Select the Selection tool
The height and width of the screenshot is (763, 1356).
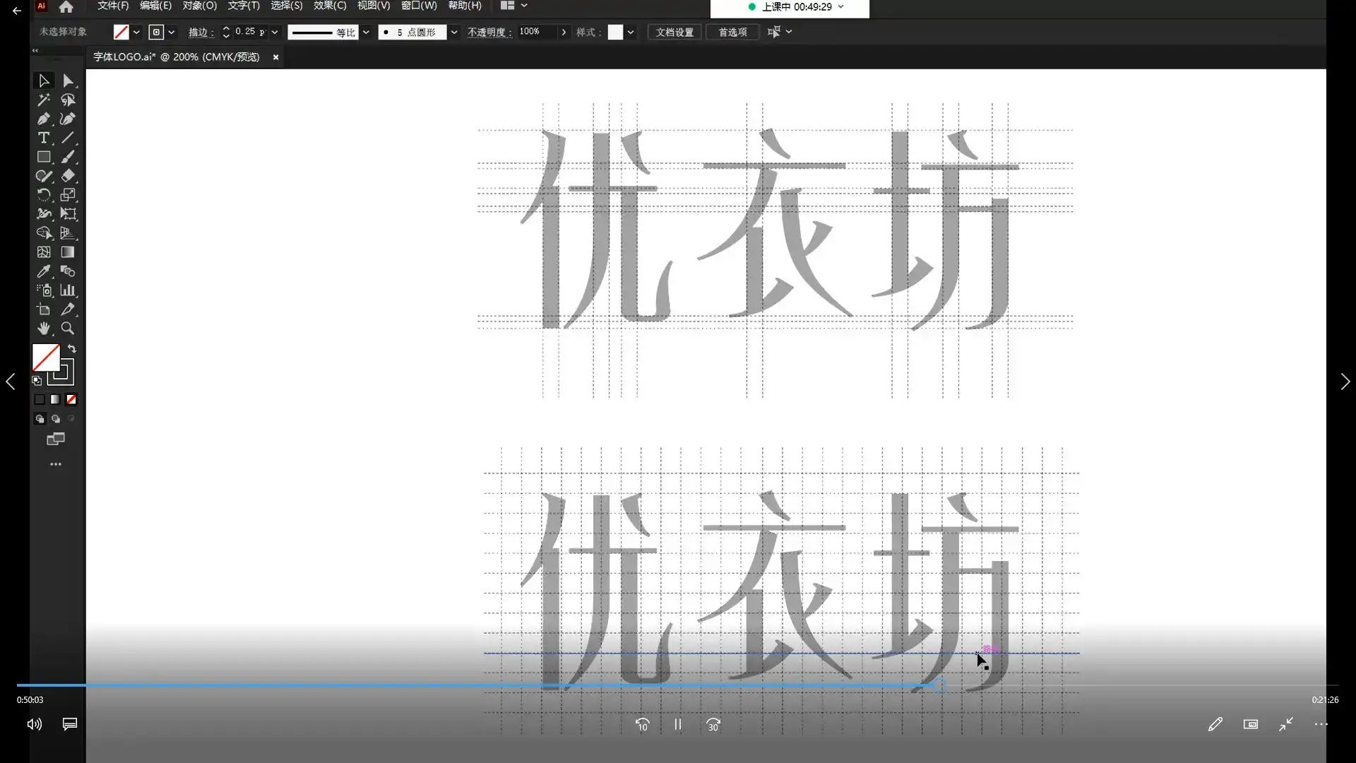[44, 80]
